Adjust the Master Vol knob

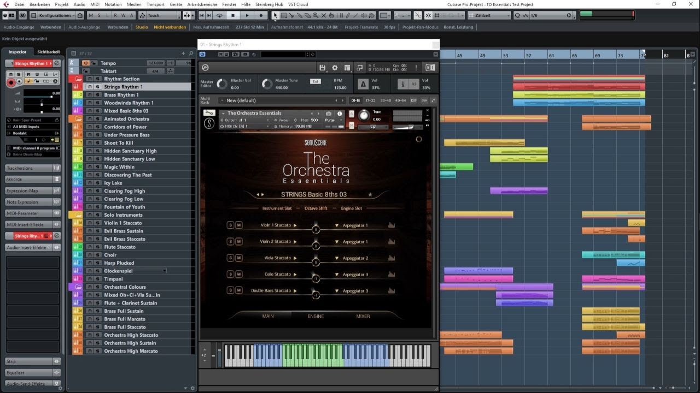point(222,84)
